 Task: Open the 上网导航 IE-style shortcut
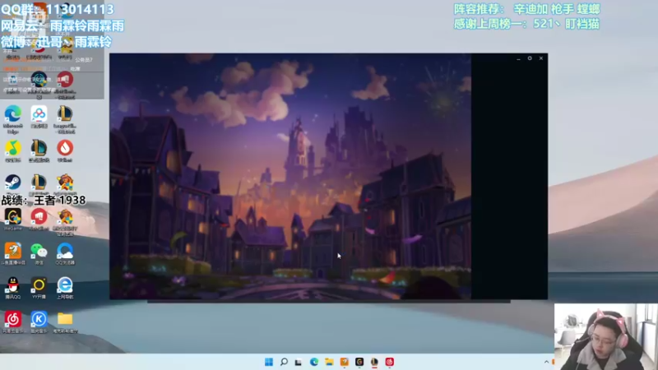point(65,285)
